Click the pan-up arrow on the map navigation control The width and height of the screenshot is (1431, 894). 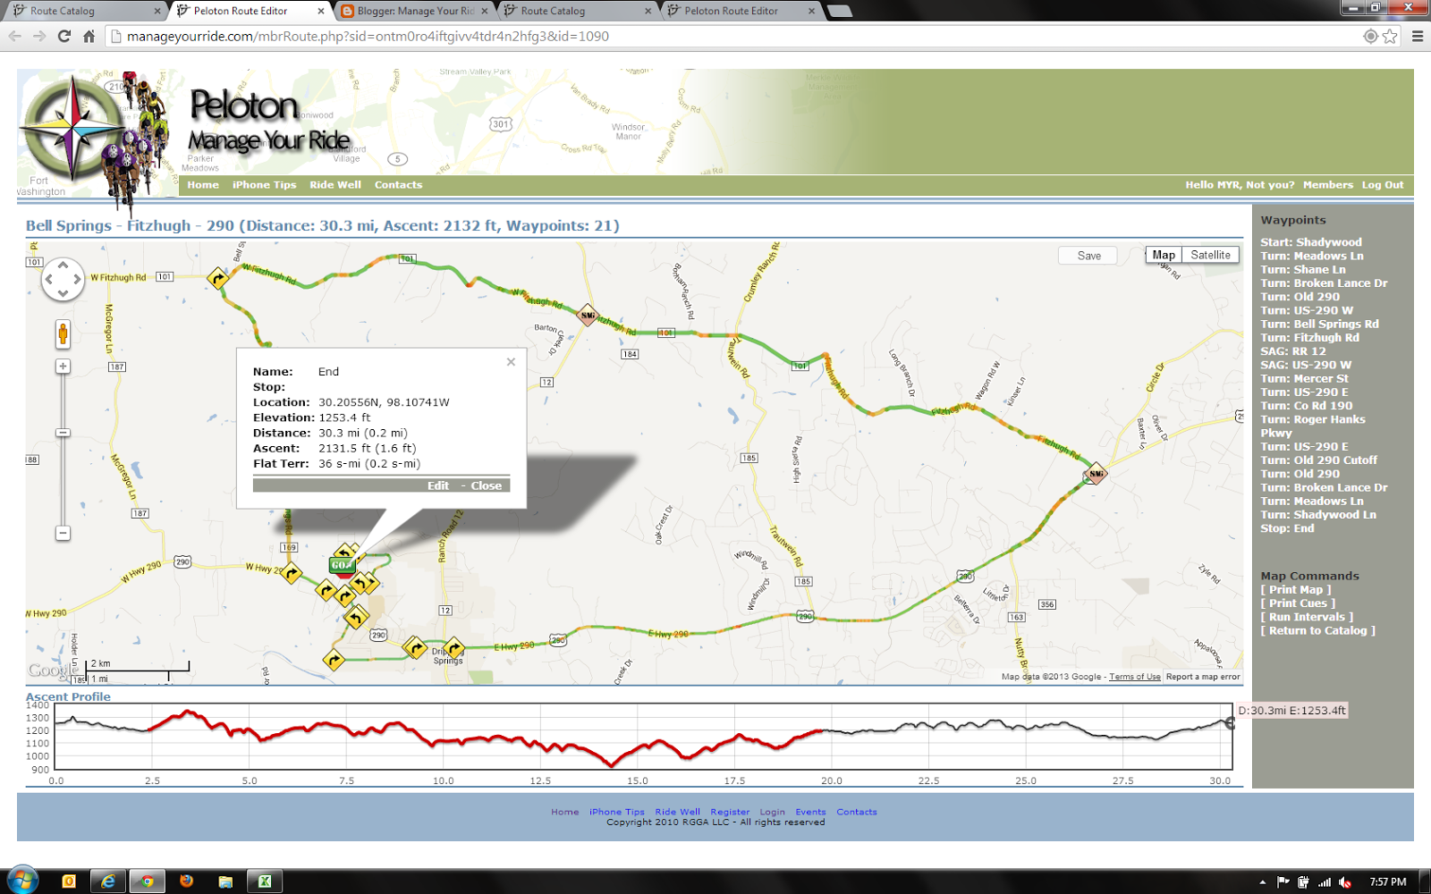click(63, 266)
